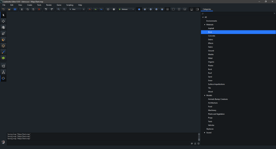This screenshot has width=276, height=149.
Task: Open the Render menu
Action: click(x=49, y=5)
